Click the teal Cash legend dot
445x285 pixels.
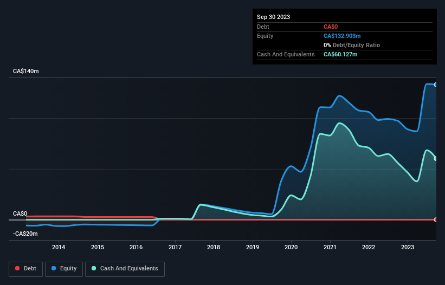(x=94, y=268)
